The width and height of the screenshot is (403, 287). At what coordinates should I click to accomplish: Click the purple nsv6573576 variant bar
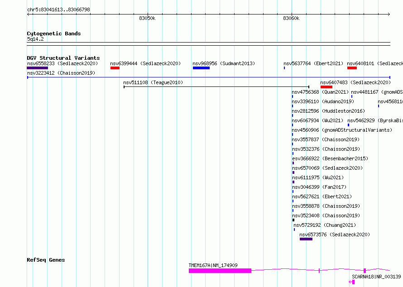pyautogui.click(x=306, y=239)
